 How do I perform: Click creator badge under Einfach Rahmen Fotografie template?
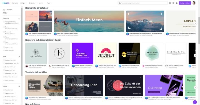click(x=127, y=34)
